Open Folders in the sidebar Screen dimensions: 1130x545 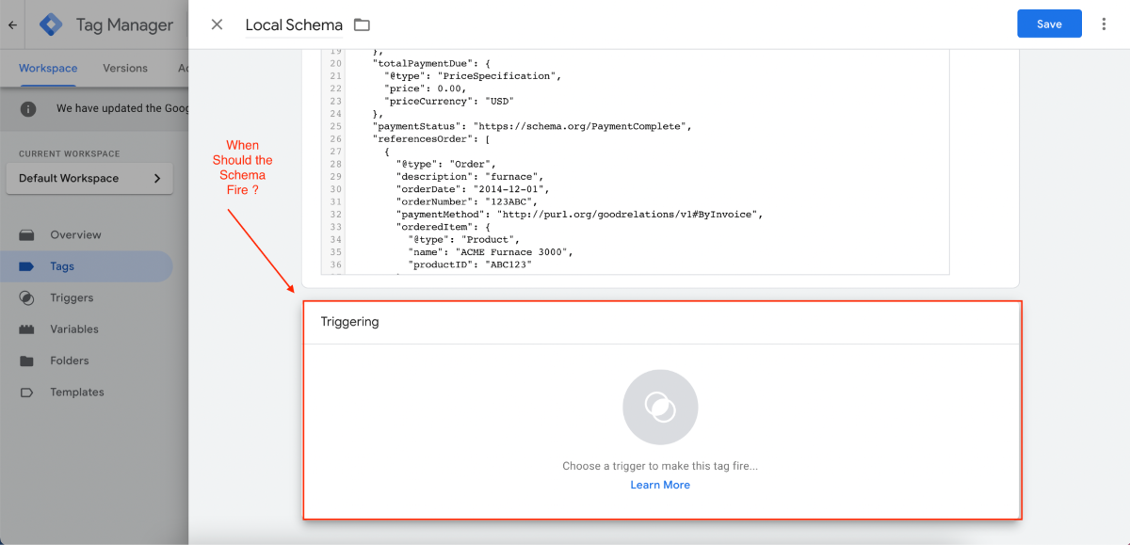point(70,361)
